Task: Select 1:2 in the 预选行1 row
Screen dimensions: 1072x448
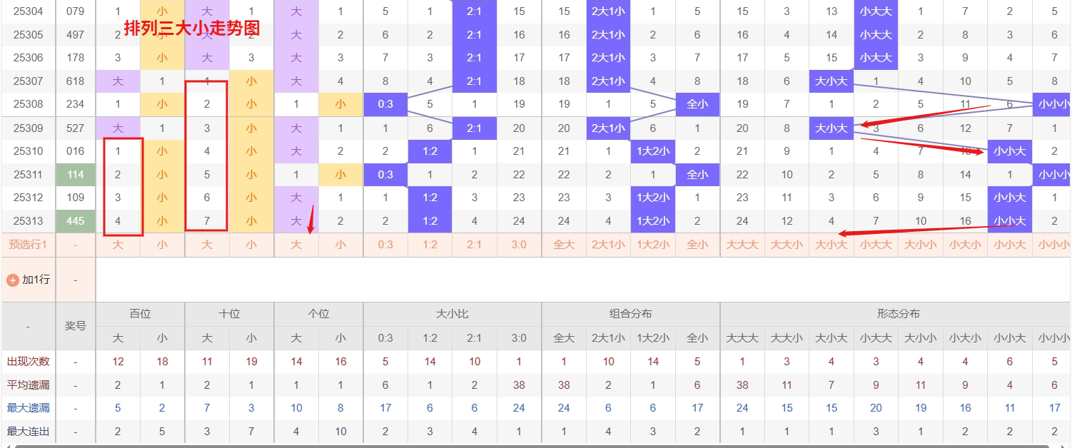Action: (430, 245)
